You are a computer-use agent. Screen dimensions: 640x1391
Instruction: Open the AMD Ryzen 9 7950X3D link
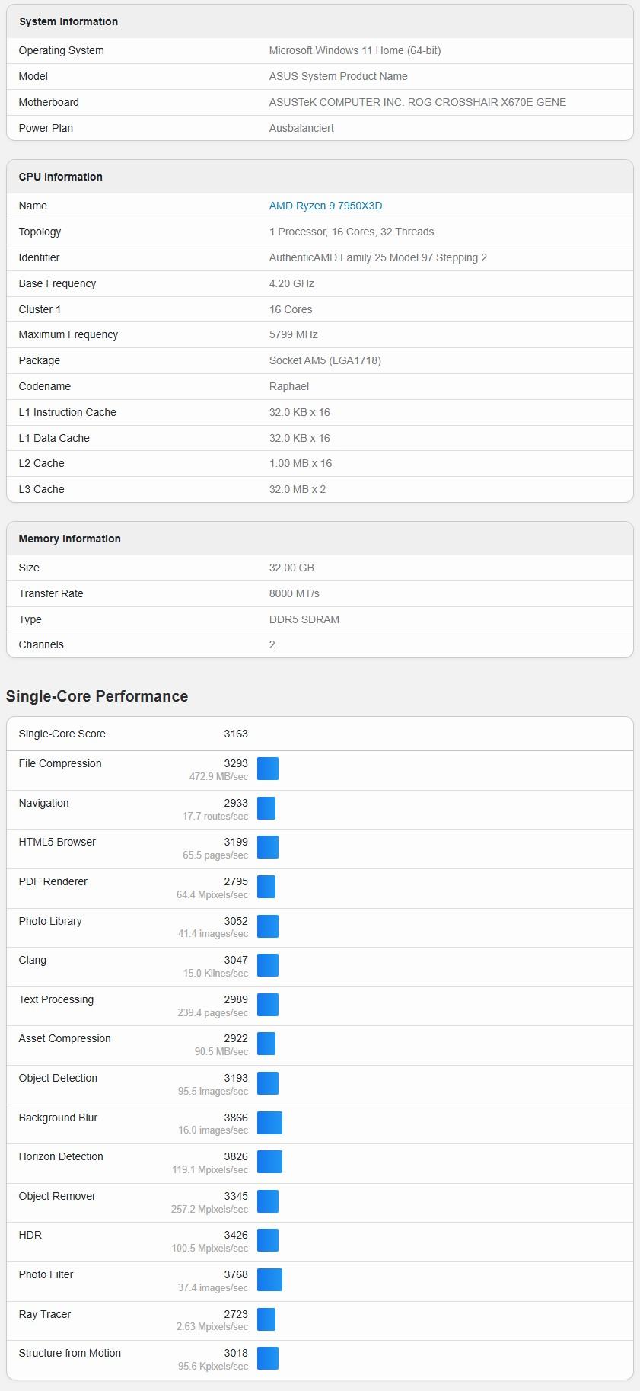pyautogui.click(x=325, y=206)
